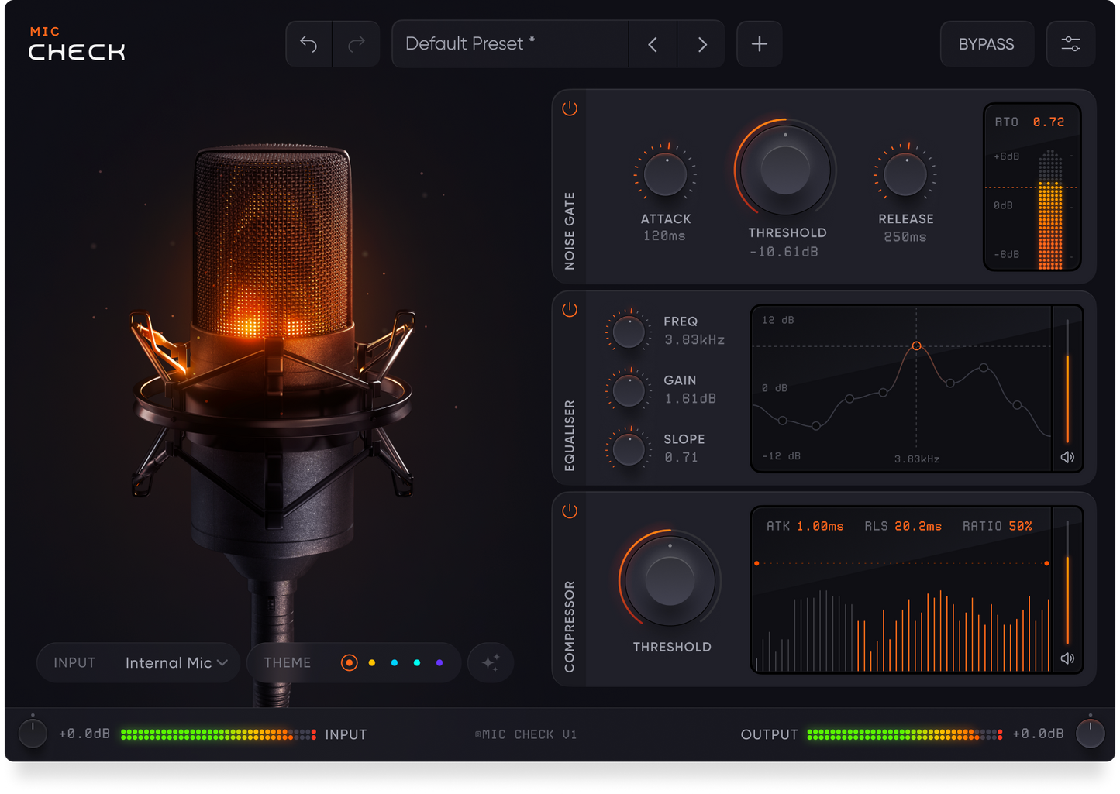The image size is (1120, 794).
Task: Click the ATK 1.00ms value
Action: (x=820, y=526)
